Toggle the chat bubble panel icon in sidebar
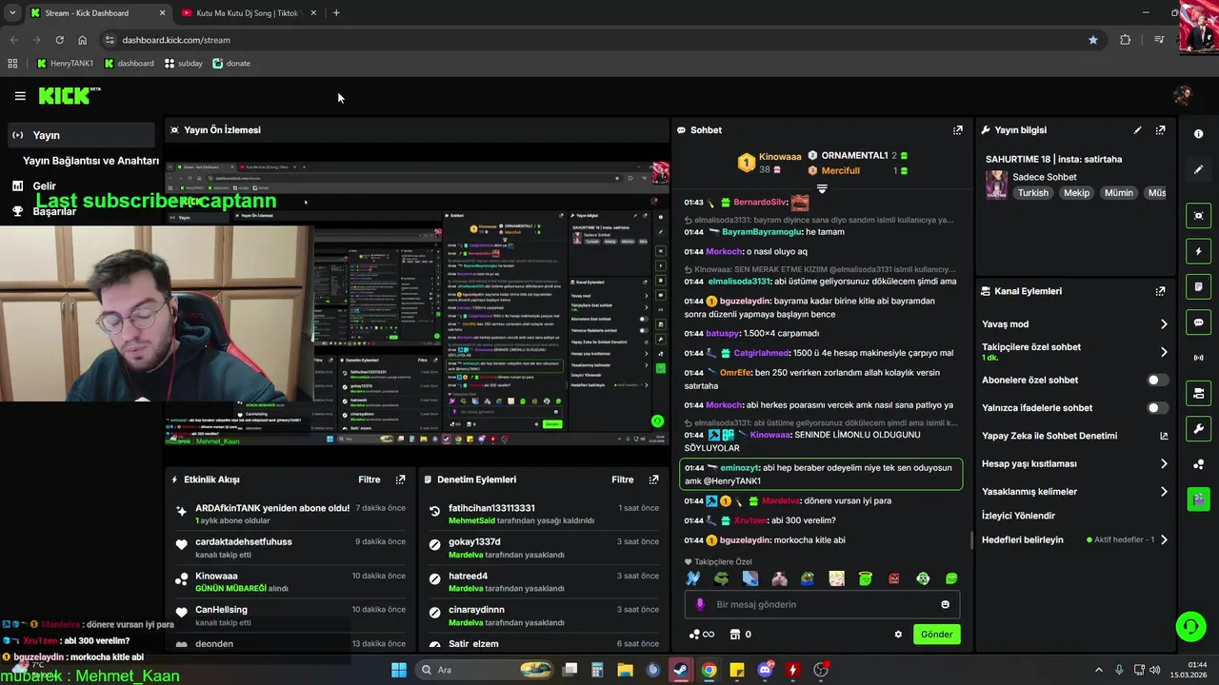This screenshot has height=685, width=1219. tap(1198, 323)
